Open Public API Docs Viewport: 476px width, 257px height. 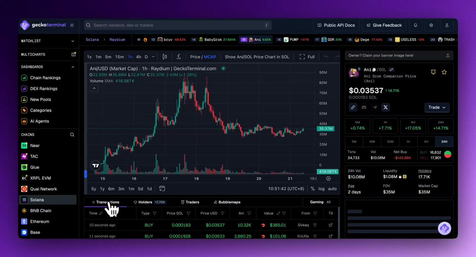pyautogui.click(x=336, y=25)
